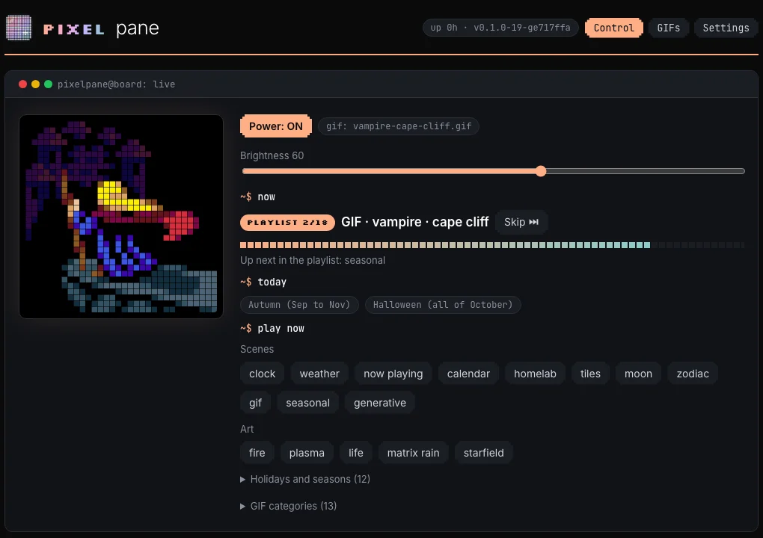Image resolution: width=763 pixels, height=538 pixels.
Task: Start the life art animation
Action: click(356, 453)
